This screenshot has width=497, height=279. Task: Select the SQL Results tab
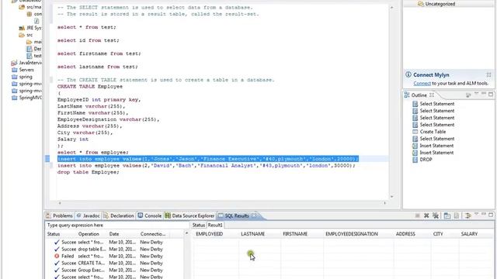tap(237, 215)
